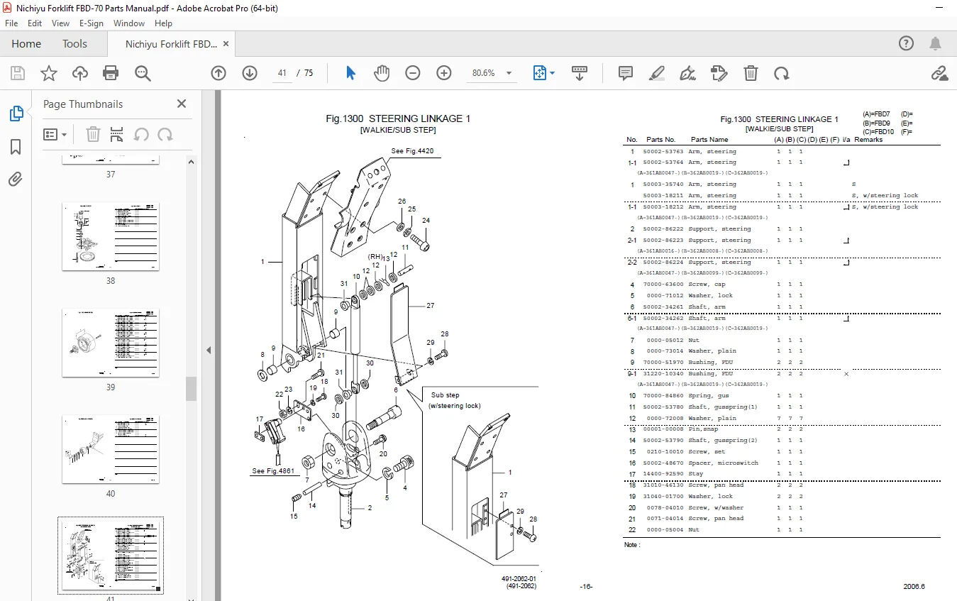Open thumbnails panel options dropdown
The width and height of the screenshot is (957, 601).
(x=55, y=134)
